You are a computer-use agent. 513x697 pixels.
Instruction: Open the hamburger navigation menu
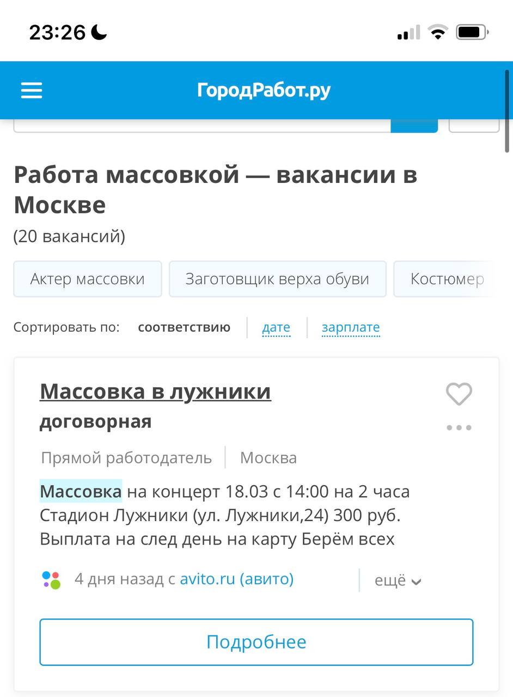point(32,90)
